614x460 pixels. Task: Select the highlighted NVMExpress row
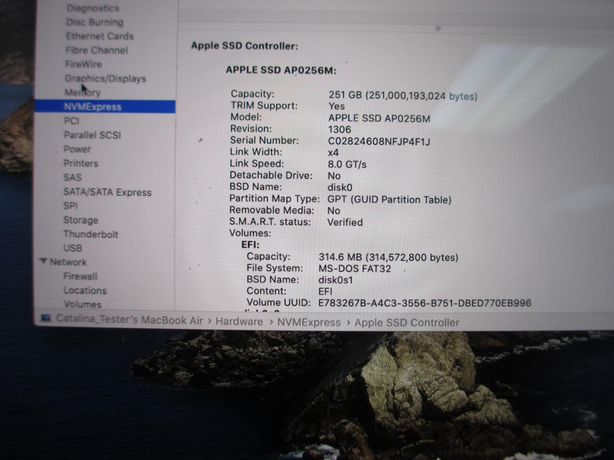tap(105, 107)
